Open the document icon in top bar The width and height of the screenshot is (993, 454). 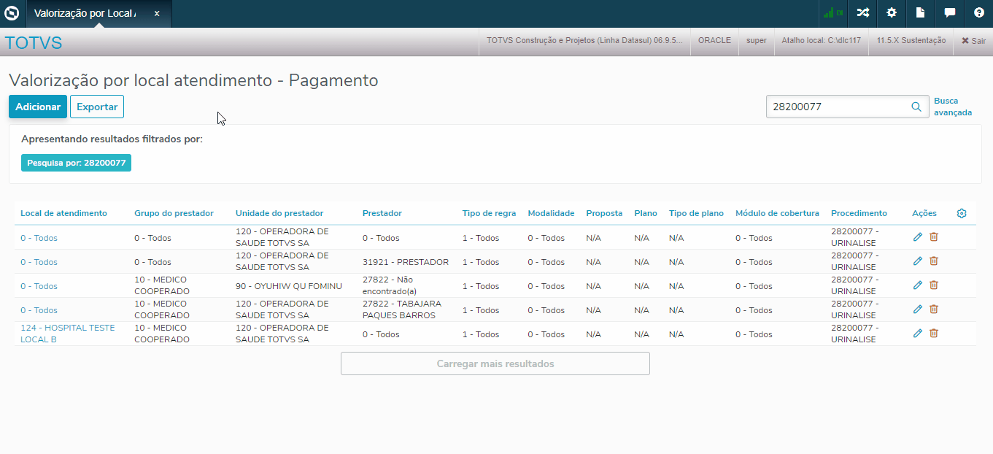921,13
